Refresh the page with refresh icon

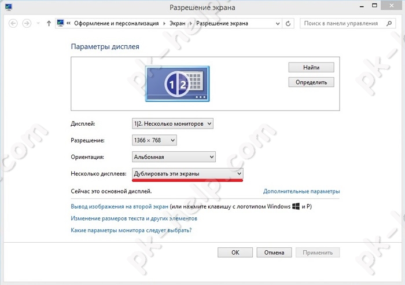(x=288, y=24)
